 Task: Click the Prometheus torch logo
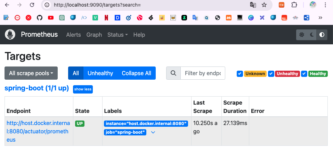10,35
